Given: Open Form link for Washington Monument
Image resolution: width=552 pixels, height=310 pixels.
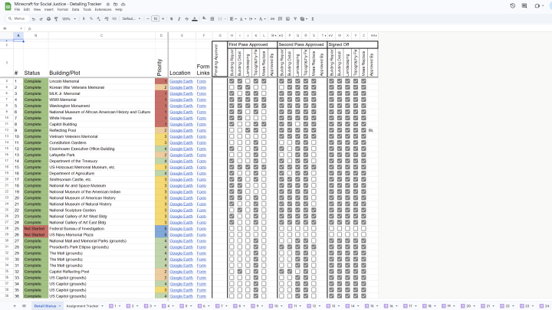Looking at the screenshot, I should (202, 106).
